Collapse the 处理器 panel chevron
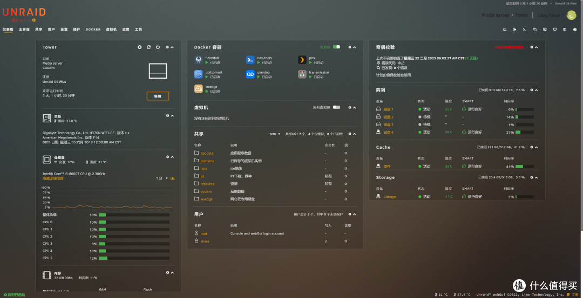583x298 pixels. (x=172, y=157)
